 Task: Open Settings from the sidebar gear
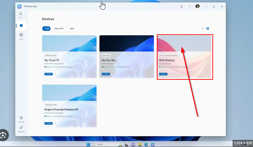[x=21, y=120]
